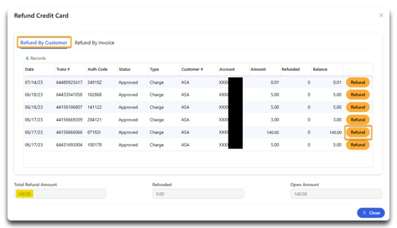Sort by the Date column header
397x228 pixels.
pyautogui.click(x=29, y=69)
